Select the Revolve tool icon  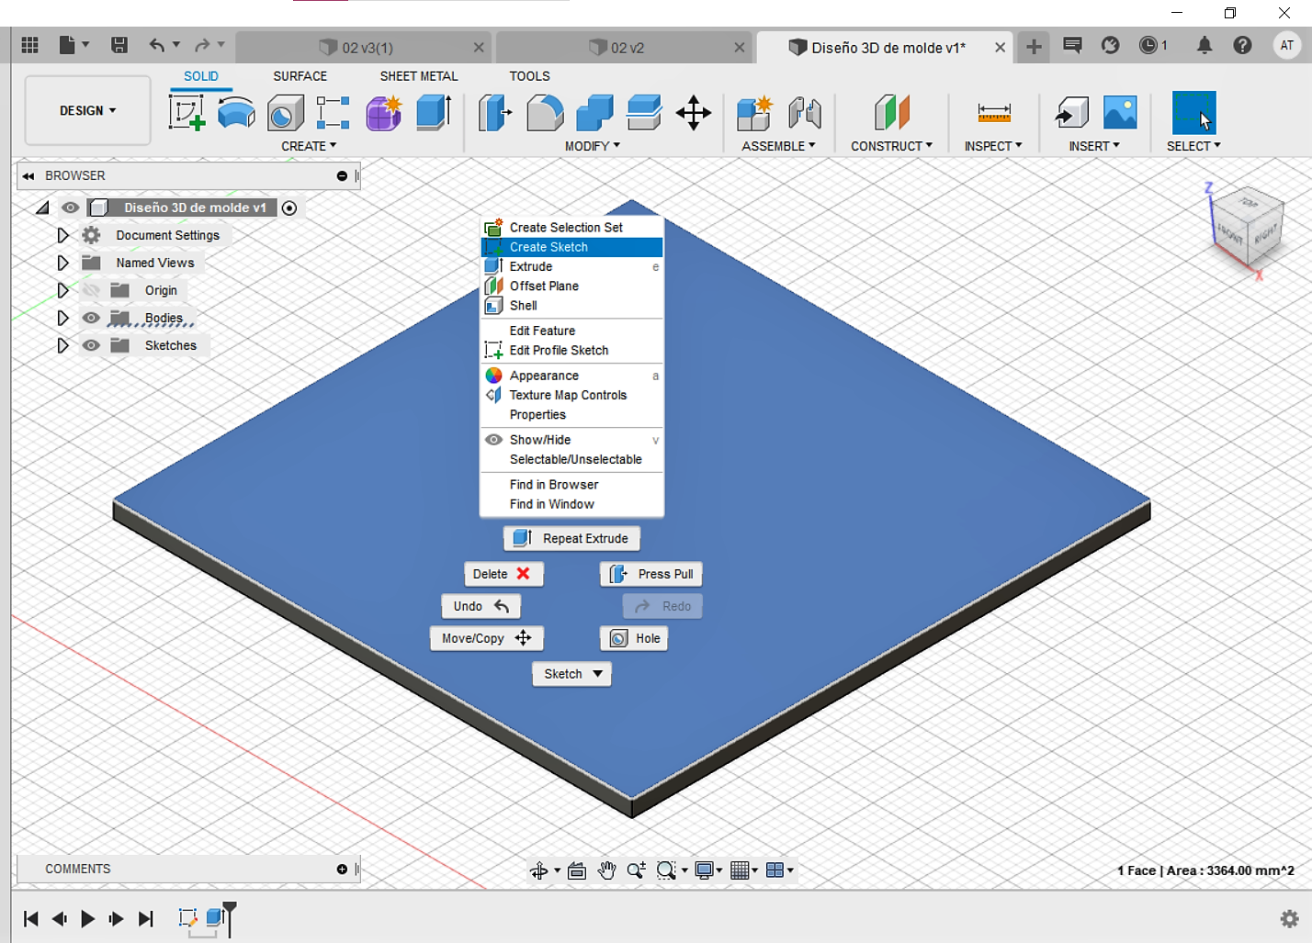(236, 113)
